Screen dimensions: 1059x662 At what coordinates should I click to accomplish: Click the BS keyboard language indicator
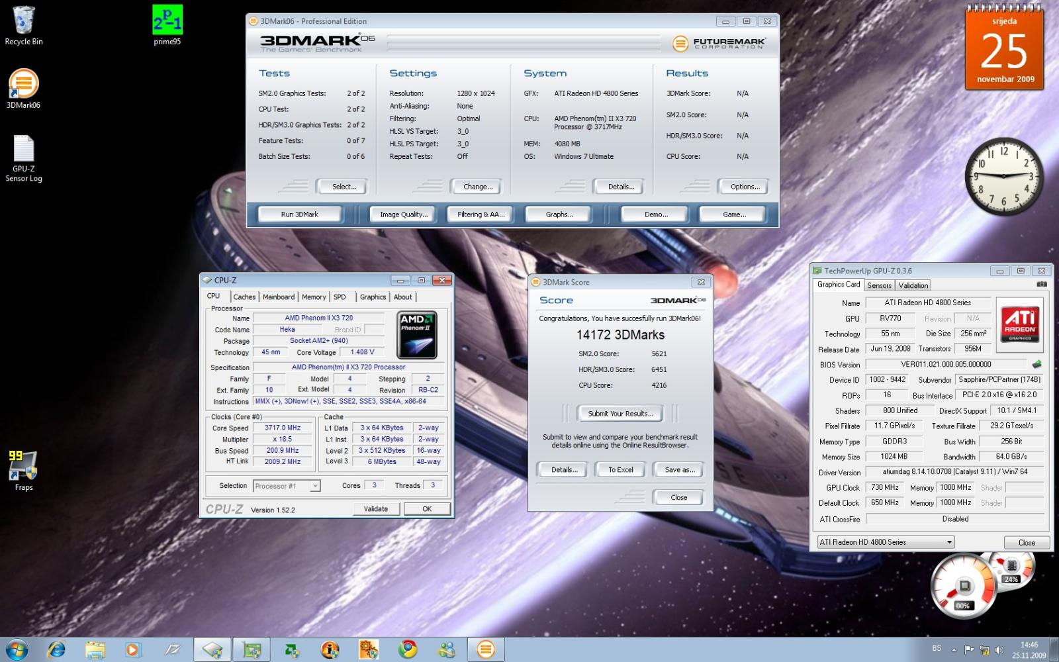tap(937, 648)
